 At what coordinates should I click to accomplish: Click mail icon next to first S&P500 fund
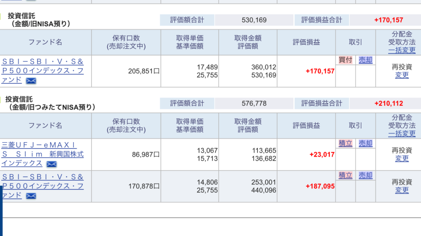pos(31,81)
